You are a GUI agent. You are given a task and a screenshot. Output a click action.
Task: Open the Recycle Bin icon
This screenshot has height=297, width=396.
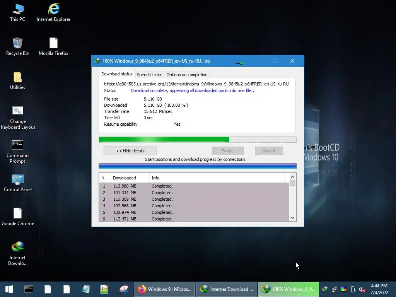pos(18,47)
